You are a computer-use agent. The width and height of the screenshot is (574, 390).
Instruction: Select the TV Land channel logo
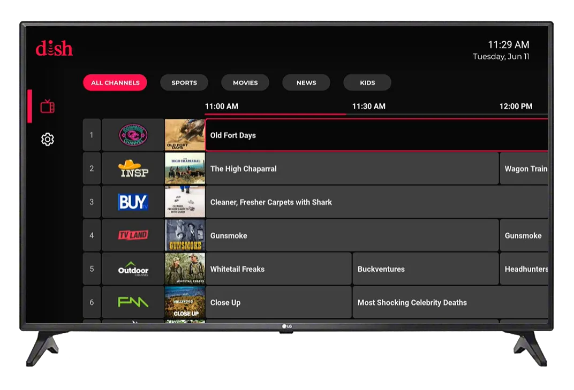pyautogui.click(x=133, y=235)
